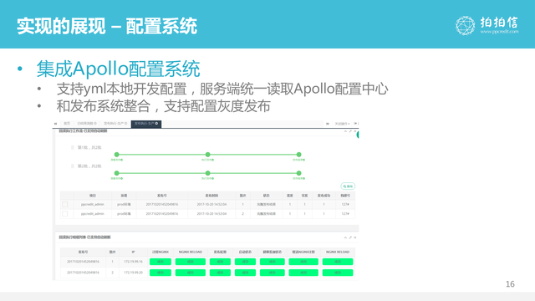Switch to the inactive 发布执行-生产 tab

pyautogui.click(x=115, y=123)
